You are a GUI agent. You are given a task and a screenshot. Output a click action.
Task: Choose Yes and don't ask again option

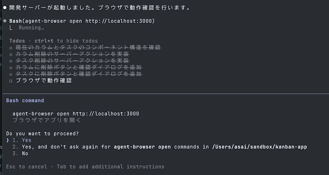pyautogui.click(x=159, y=147)
